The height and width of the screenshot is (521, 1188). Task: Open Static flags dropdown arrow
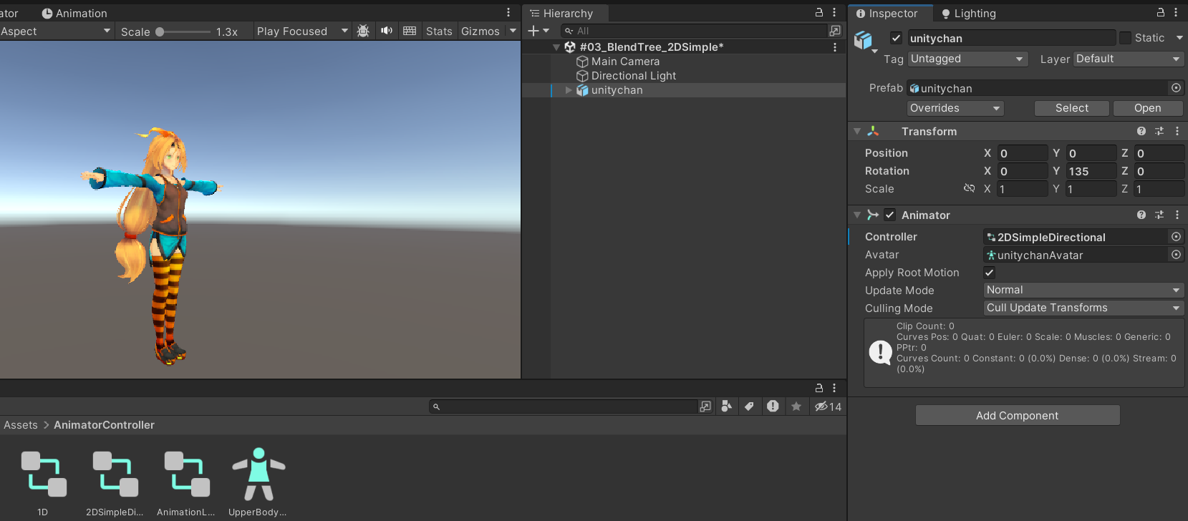pos(1179,38)
